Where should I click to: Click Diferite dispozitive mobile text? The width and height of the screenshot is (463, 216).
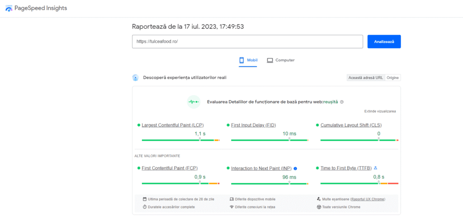coord(255,199)
